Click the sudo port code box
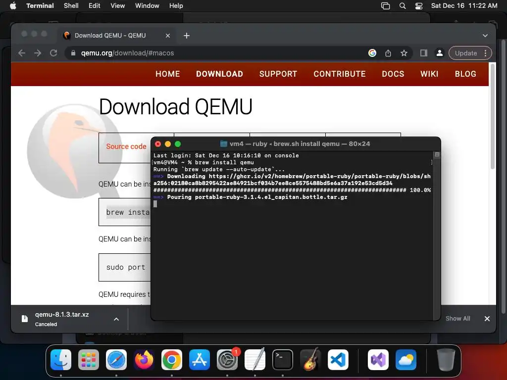Image resolution: width=507 pixels, height=380 pixels. pyautogui.click(x=125, y=267)
